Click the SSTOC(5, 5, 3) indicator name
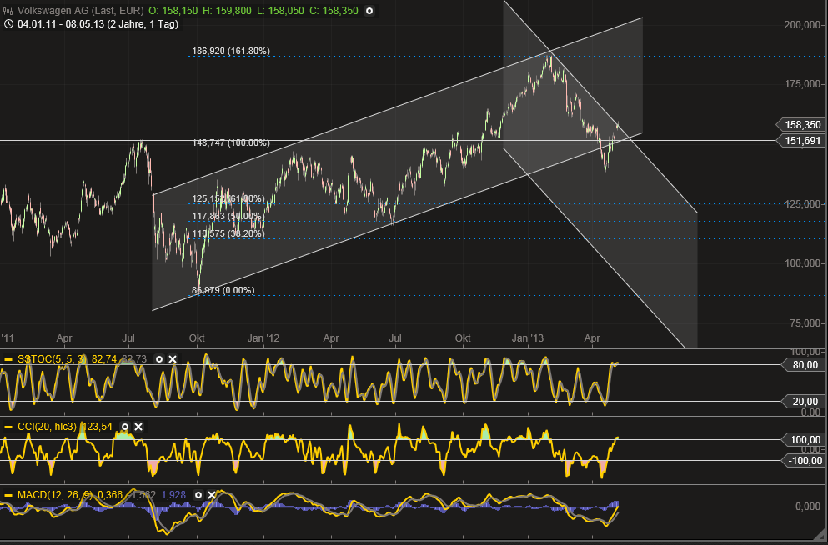Screen dimensions: 828x545 point(53,359)
